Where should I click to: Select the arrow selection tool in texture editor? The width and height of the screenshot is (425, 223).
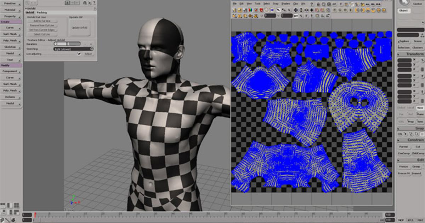[x=279, y=10]
